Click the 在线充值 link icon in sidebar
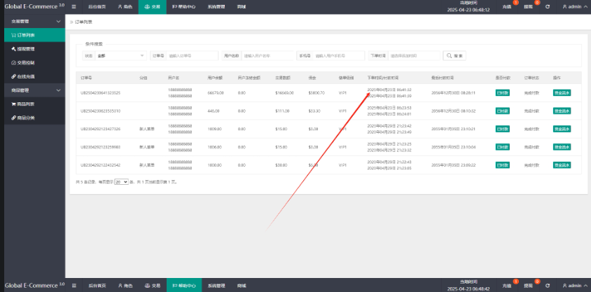This screenshot has height=292, width=591. [13, 76]
